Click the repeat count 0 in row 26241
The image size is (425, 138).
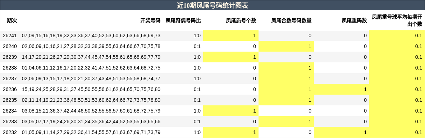pyautogui.click(x=365, y=35)
